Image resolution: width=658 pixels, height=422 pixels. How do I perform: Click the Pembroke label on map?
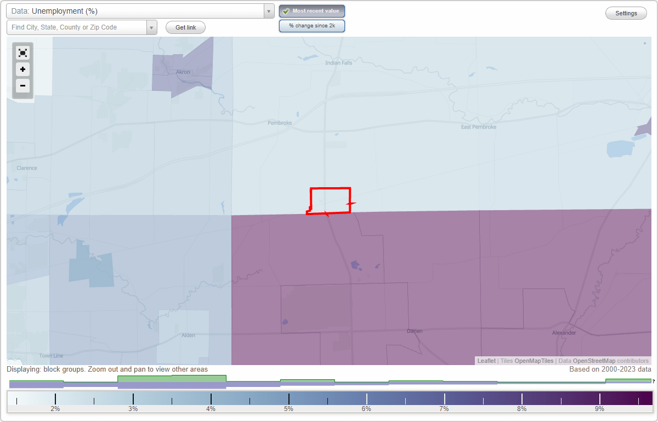click(x=280, y=123)
